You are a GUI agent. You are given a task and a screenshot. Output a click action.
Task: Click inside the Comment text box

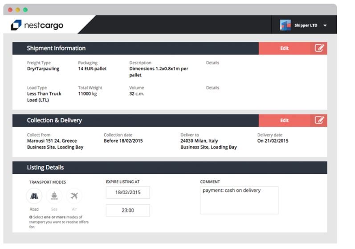pos(239,200)
